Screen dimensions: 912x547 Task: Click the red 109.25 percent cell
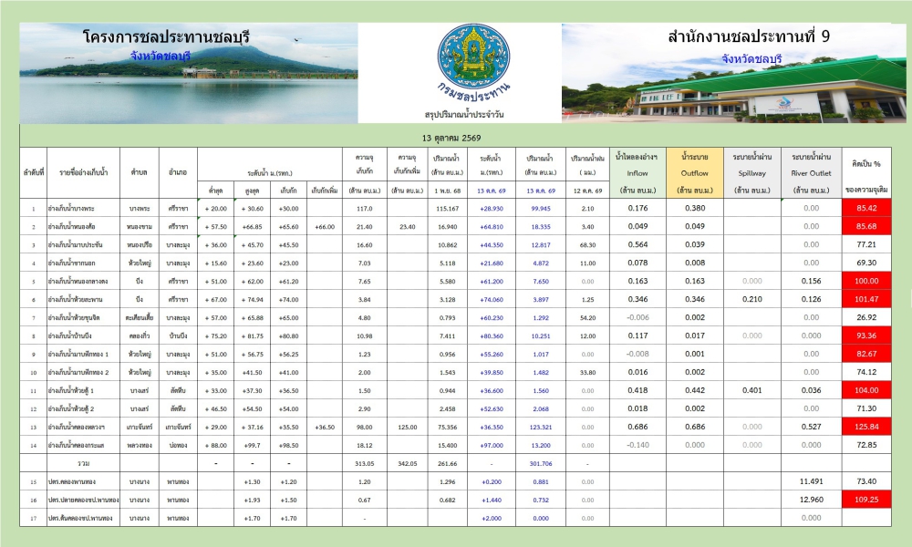click(x=866, y=500)
